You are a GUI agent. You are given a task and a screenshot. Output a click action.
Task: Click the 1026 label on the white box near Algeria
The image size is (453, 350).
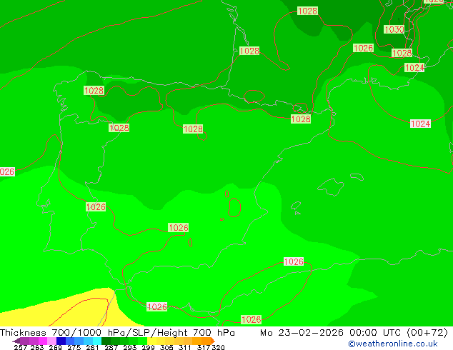tap(294, 261)
